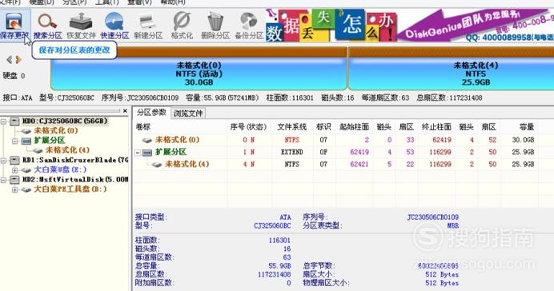Collapse 扩展分区 row in partition table
Viewport: 554px width, 291px height.
click(138, 153)
